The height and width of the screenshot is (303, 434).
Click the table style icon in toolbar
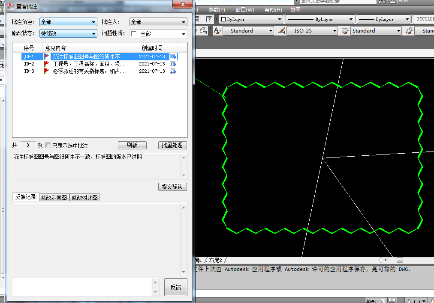(344, 31)
